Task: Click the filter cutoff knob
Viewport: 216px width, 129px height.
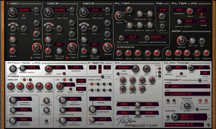Action: 119,16
